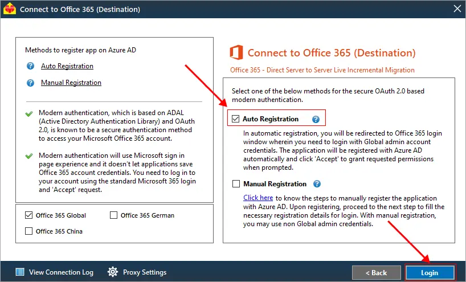Uncheck the Office 365 Global checkbox
Image resolution: width=466 pixels, height=282 pixels.
pyautogui.click(x=28, y=215)
